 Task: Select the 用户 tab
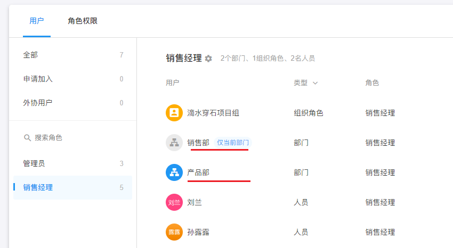coord(37,21)
